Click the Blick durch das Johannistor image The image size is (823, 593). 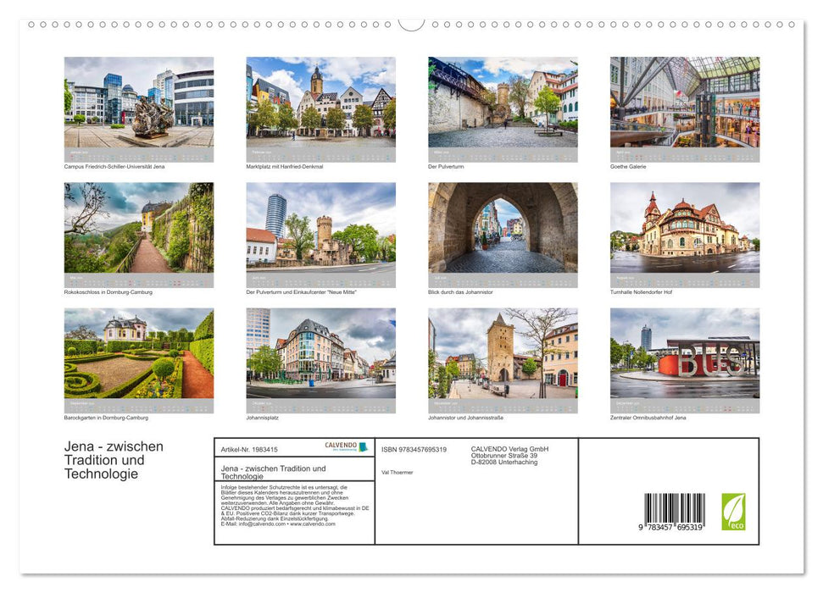coord(503,233)
